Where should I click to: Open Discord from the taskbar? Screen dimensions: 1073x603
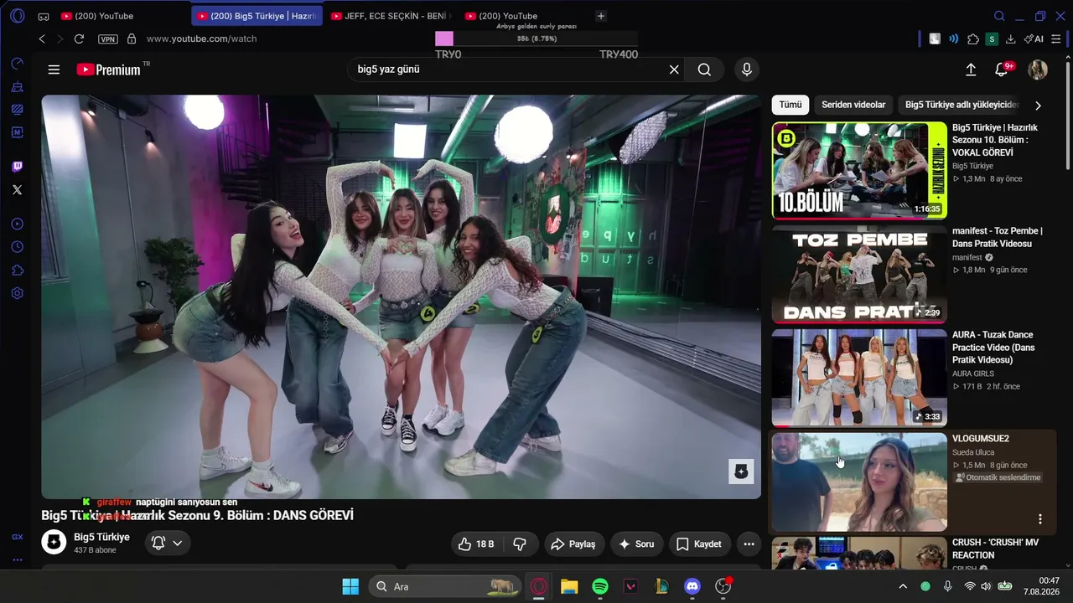(692, 586)
